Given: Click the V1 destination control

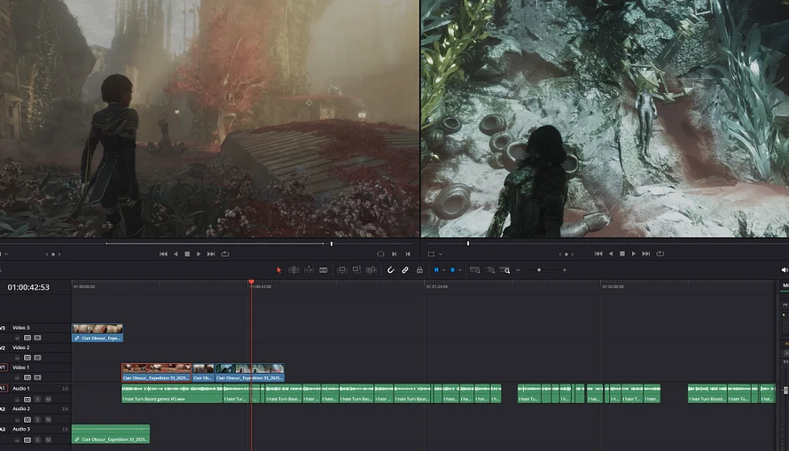Looking at the screenshot, I should point(3,368).
